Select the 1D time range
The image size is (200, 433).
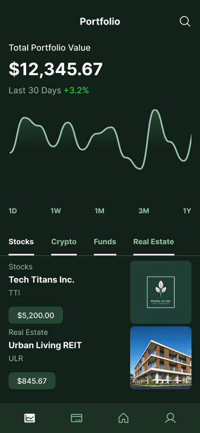[x=13, y=211]
